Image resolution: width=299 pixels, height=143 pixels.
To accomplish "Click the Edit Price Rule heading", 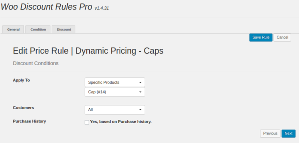I will (x=88, y=51).
